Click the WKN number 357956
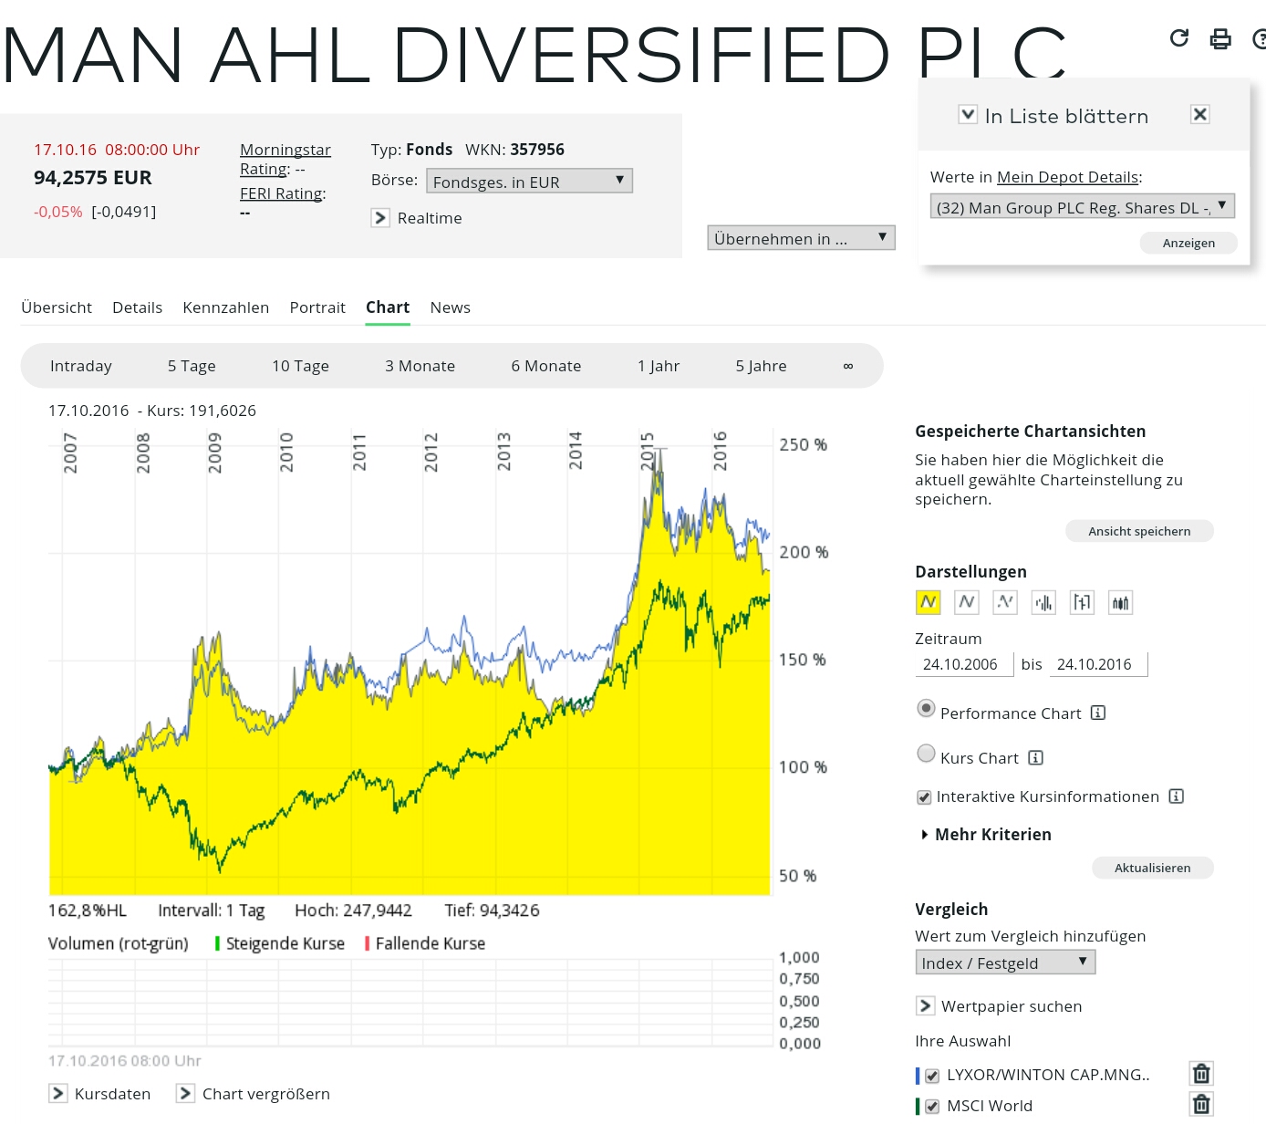The height and width of the screenshot is (1124, 1266). tap(537, 150)
